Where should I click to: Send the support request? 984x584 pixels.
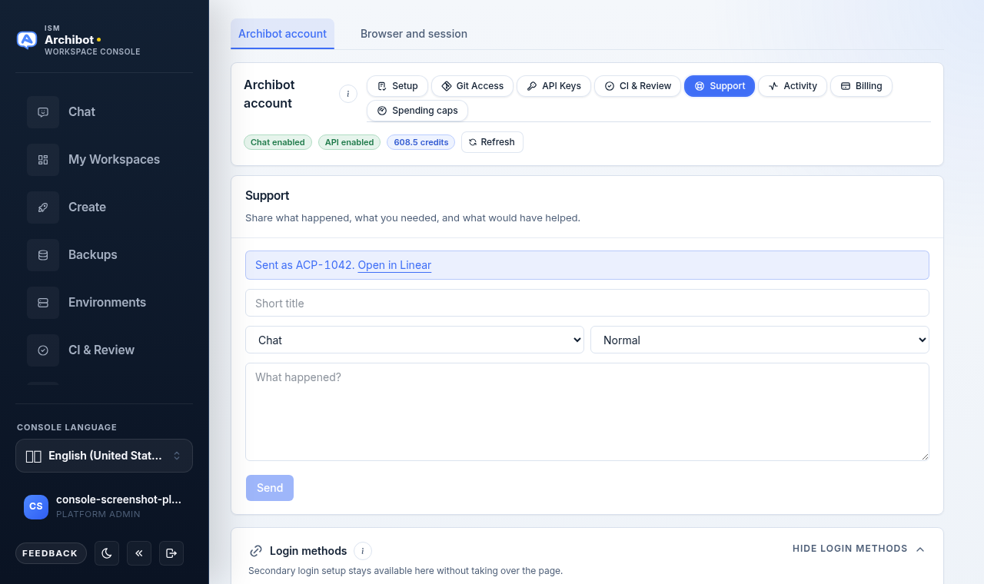coord(270,488)
